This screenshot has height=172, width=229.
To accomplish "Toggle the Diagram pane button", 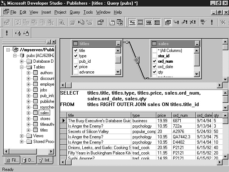I will point(132,22).
